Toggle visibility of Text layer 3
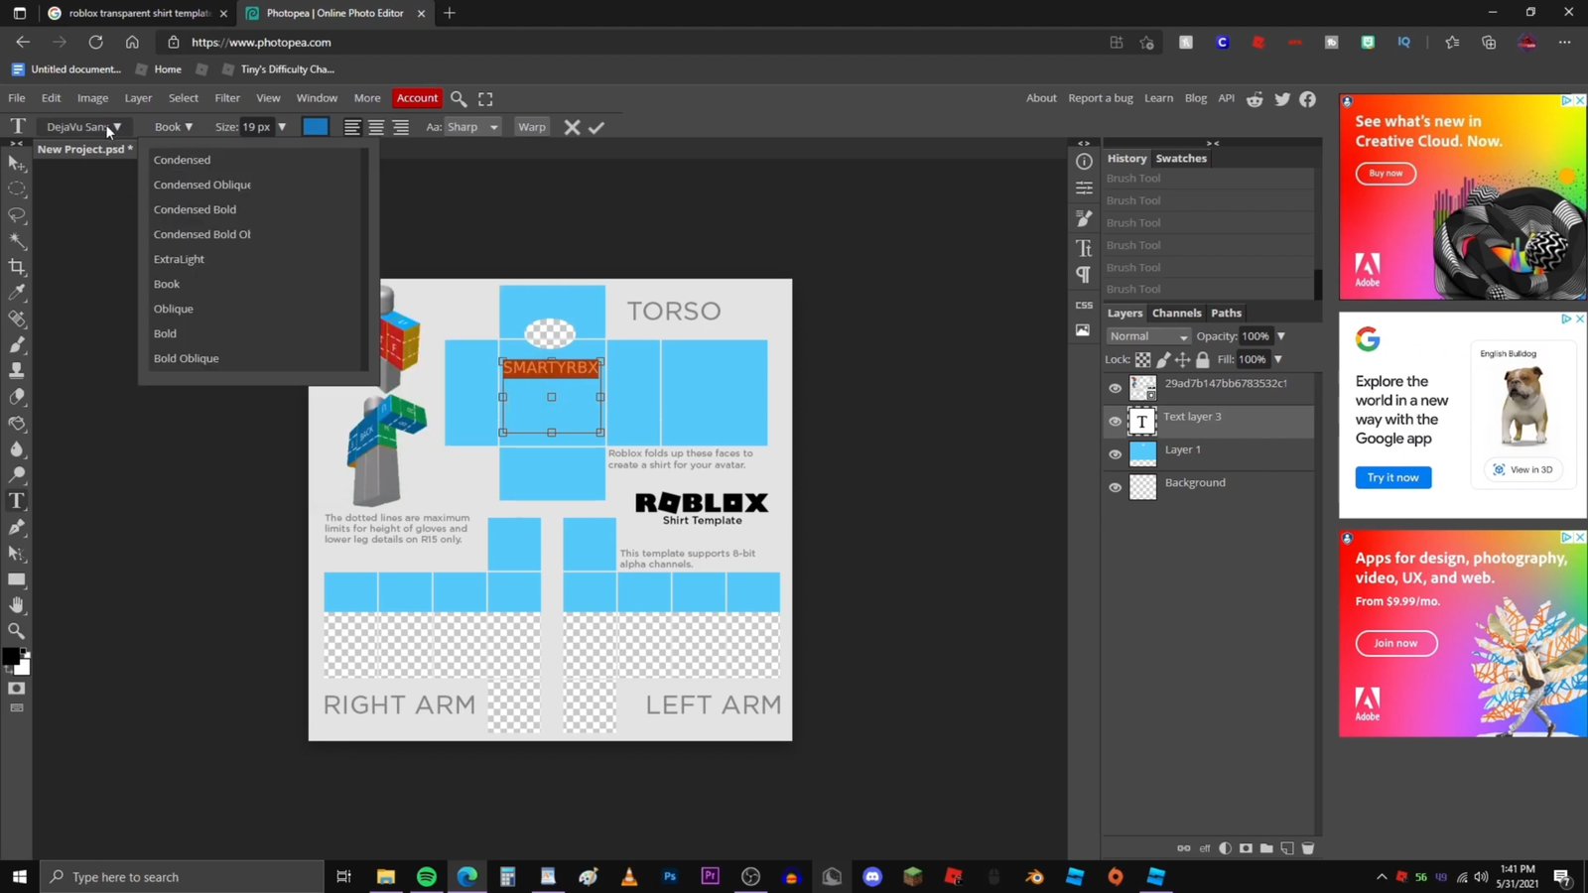 [1116, 421]
